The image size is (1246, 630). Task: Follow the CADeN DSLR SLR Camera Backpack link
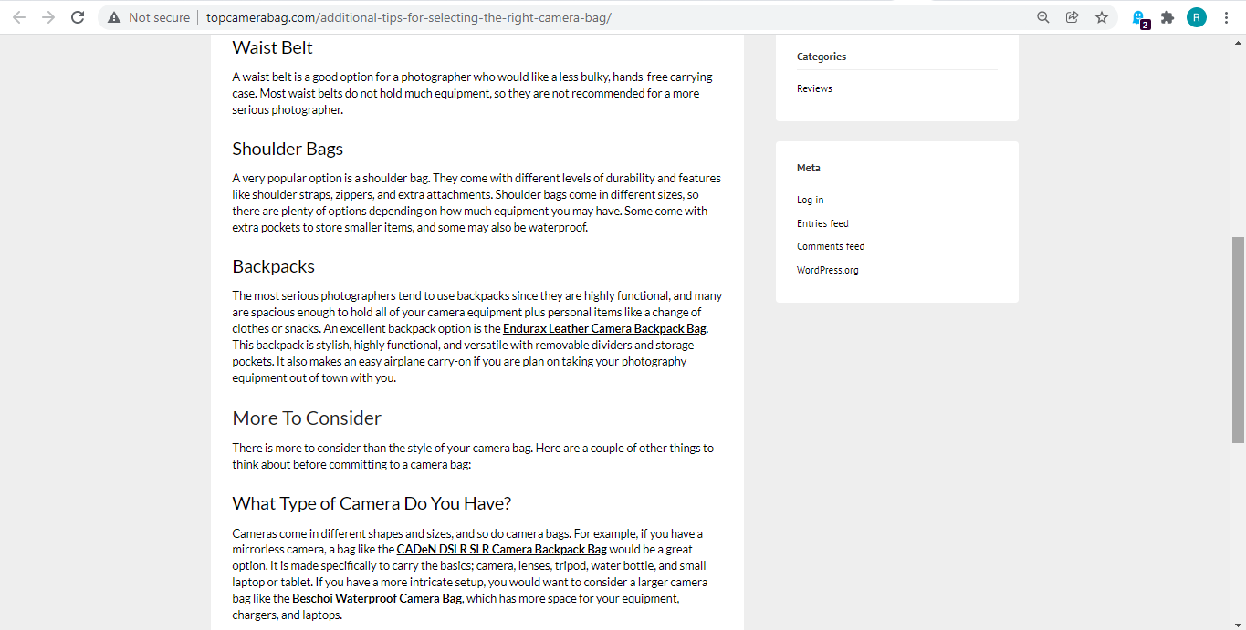[501, 550]
